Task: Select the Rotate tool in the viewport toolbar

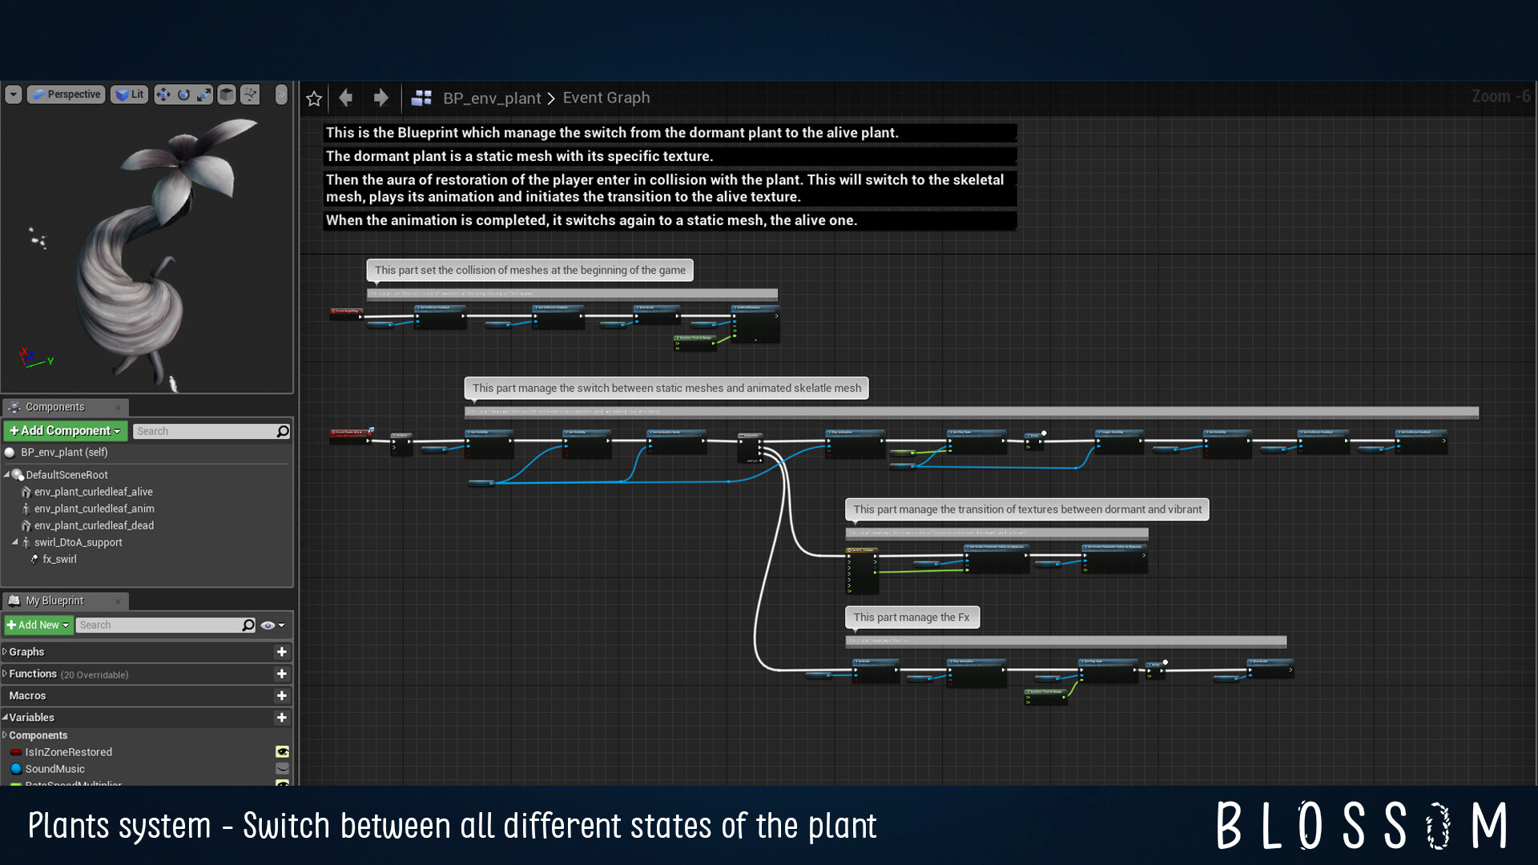Action: (x=183, y=94)
